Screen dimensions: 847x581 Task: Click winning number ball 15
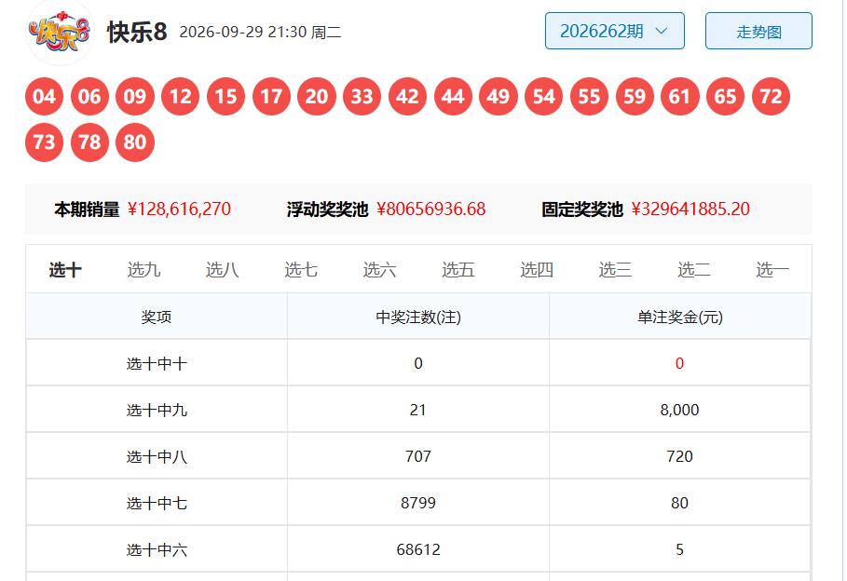225,97
